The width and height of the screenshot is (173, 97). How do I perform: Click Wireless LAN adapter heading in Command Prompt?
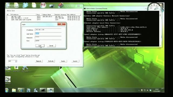[x=107, y=16]
